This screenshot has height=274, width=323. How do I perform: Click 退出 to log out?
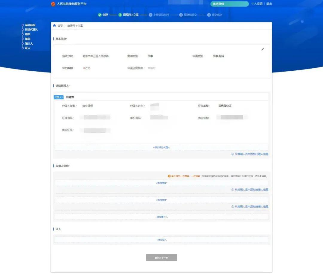pyautogui.click(x=269, y=4)
